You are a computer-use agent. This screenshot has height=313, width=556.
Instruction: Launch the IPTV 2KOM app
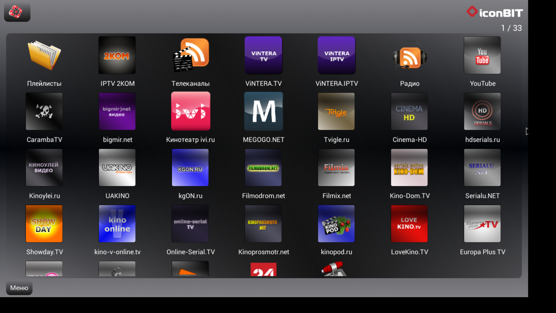[117, 55]
